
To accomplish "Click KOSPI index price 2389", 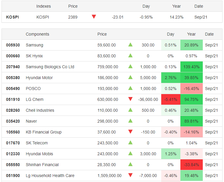I will pos(73,17).
